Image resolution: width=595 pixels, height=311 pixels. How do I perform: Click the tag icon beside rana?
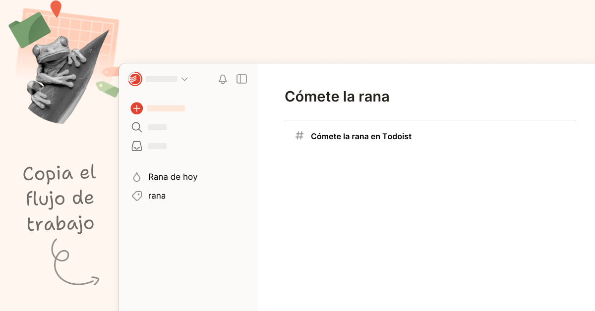click(137, 196)
